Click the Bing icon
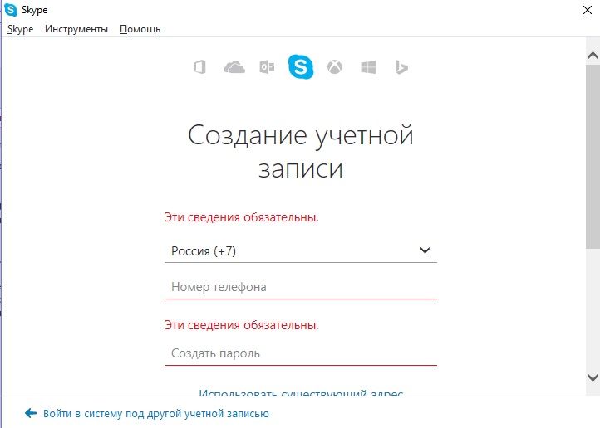Viewport: 600px width, 428px height. pos(401,67)
